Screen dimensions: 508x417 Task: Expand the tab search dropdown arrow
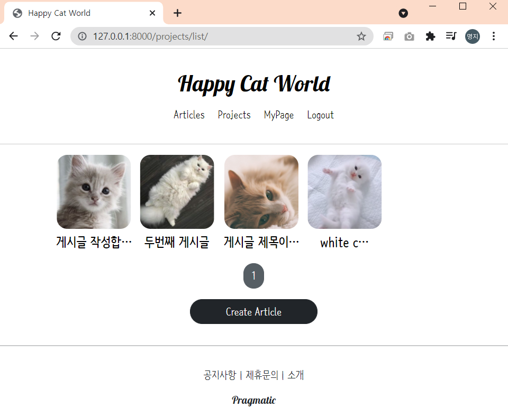tap(403, 13)
